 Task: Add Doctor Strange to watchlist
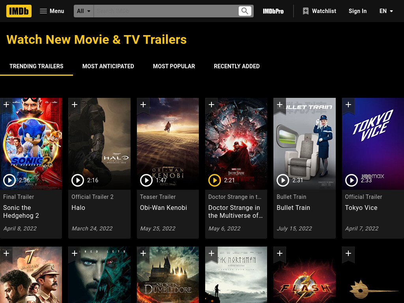211,105
